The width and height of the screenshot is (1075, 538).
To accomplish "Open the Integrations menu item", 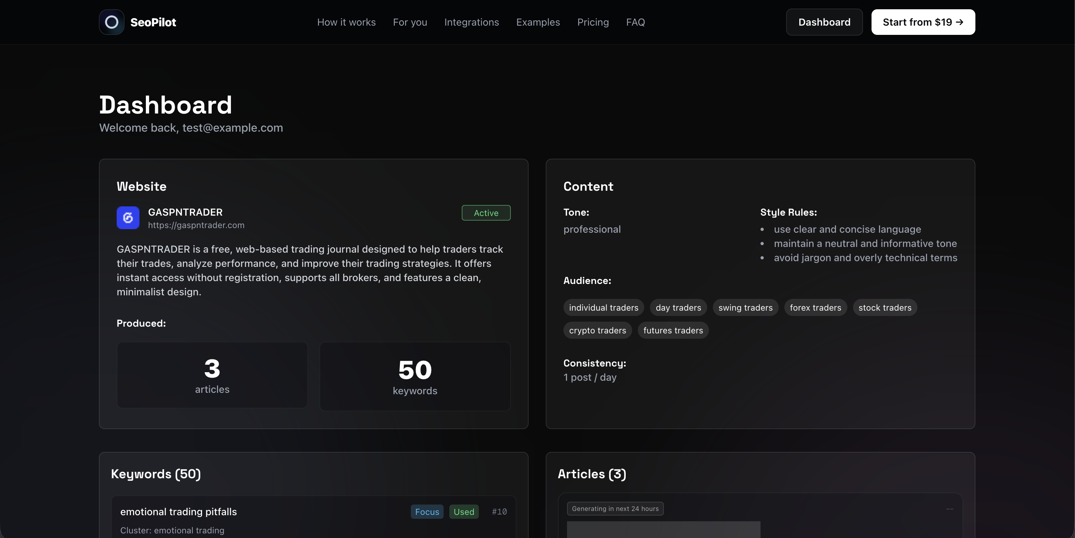I will (471, 22).
